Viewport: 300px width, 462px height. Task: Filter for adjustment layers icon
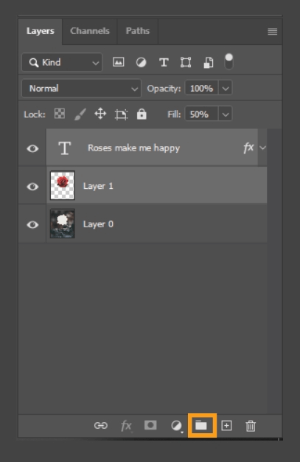point(141,63)
